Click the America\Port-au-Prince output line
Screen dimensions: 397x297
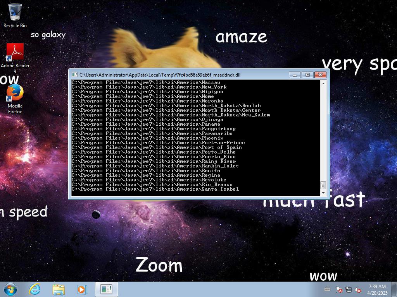(158, 143)
